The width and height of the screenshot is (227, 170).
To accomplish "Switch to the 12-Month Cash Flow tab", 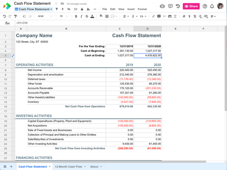I will (x=69, y=167).
